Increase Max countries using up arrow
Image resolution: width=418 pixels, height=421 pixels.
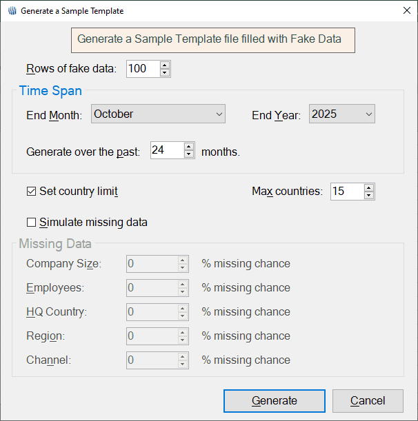click(x=369, y=187)
